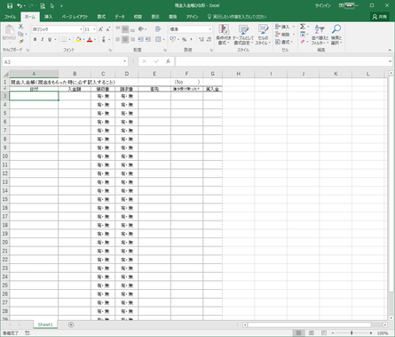Open Cell Styles gallery

point(263,35)
